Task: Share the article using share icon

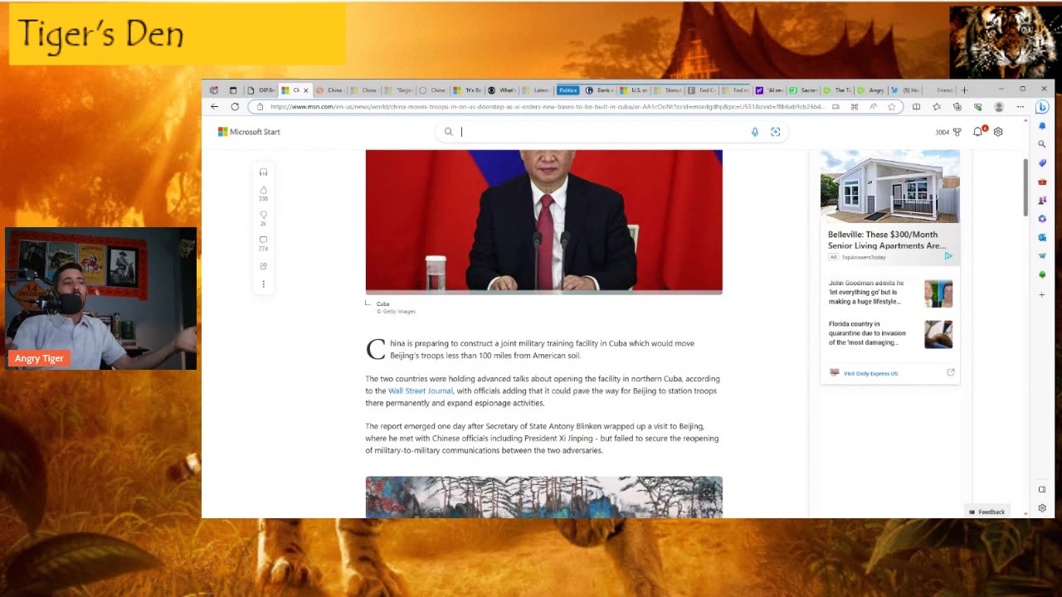Action: 263,266
